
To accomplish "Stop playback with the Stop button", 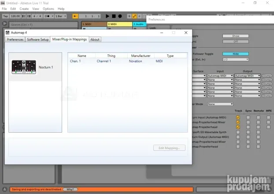I will pyautogui.click(x=114, y=16).
